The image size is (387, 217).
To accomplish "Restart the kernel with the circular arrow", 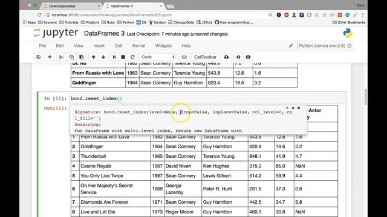I will (132, 57).
